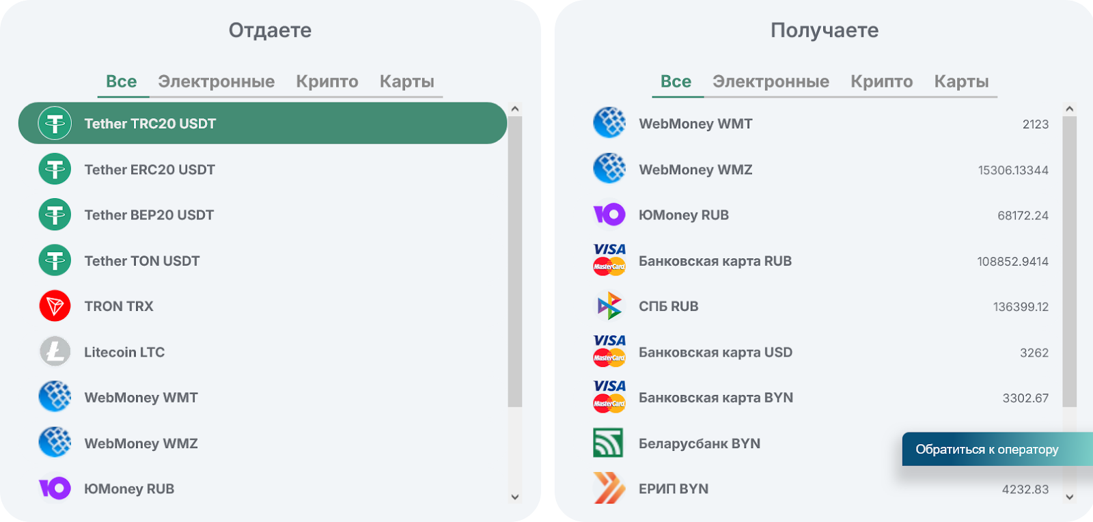This screenshot has height=522, width=1093.
Task: Open Крипто tab under Отдаете
Action: pos(327,82)
